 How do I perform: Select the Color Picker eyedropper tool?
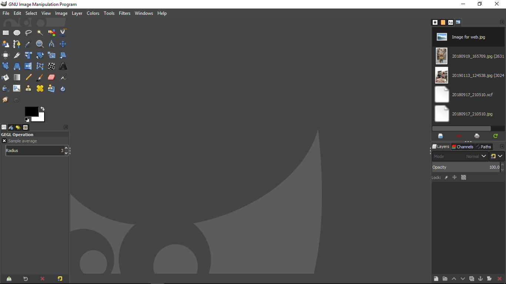[x=29, y=44]
